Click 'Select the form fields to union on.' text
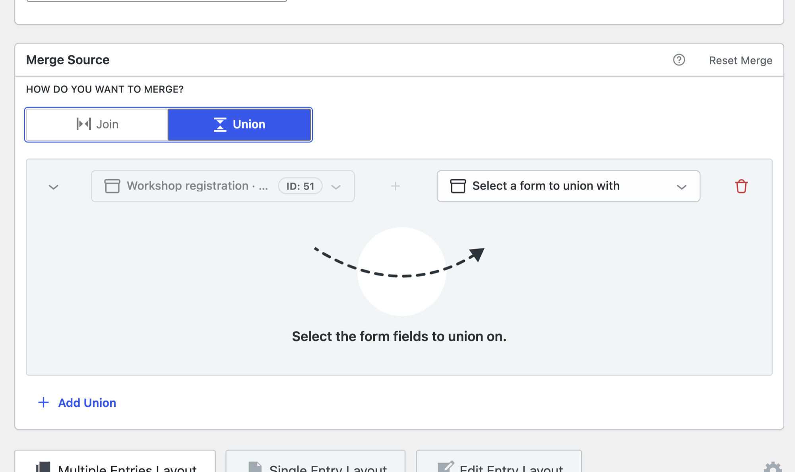 point(399,336)
